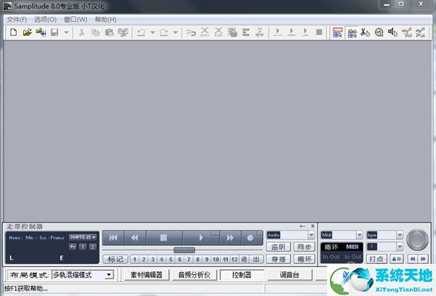This screenshot has width=436, height=296.
Task: Open the 帮助(H) menu
Action: pos(105,20)
